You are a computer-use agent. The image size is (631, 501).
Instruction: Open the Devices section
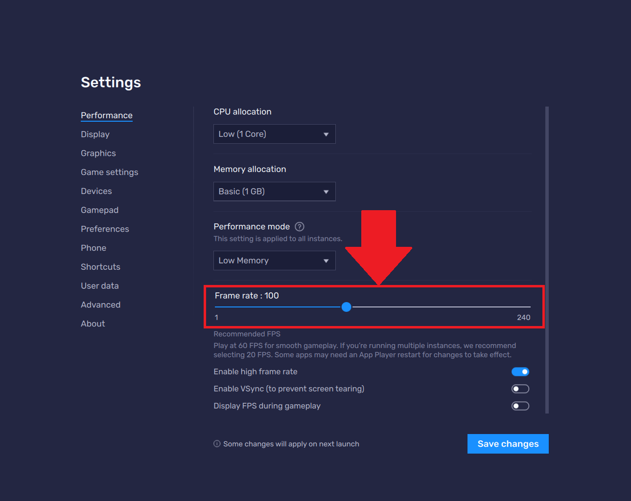[x=96, y=191]
